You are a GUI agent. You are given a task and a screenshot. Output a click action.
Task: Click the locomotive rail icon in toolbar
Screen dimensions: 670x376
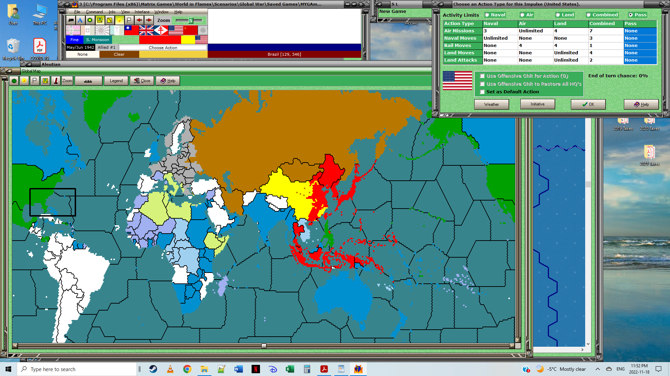pos(71,20)
